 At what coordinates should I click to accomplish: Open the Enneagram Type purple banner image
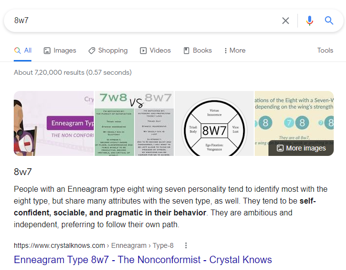[53, 123]
